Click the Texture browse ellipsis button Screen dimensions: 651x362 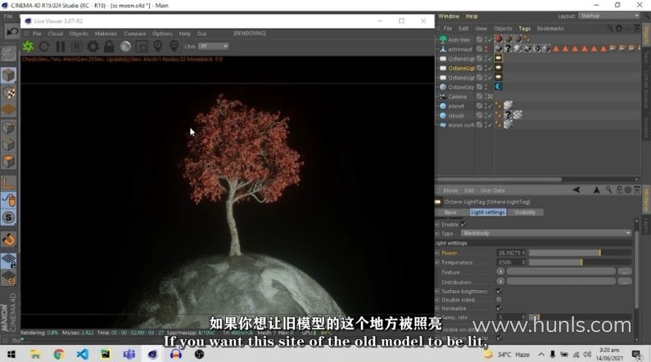tap(625, 272)
